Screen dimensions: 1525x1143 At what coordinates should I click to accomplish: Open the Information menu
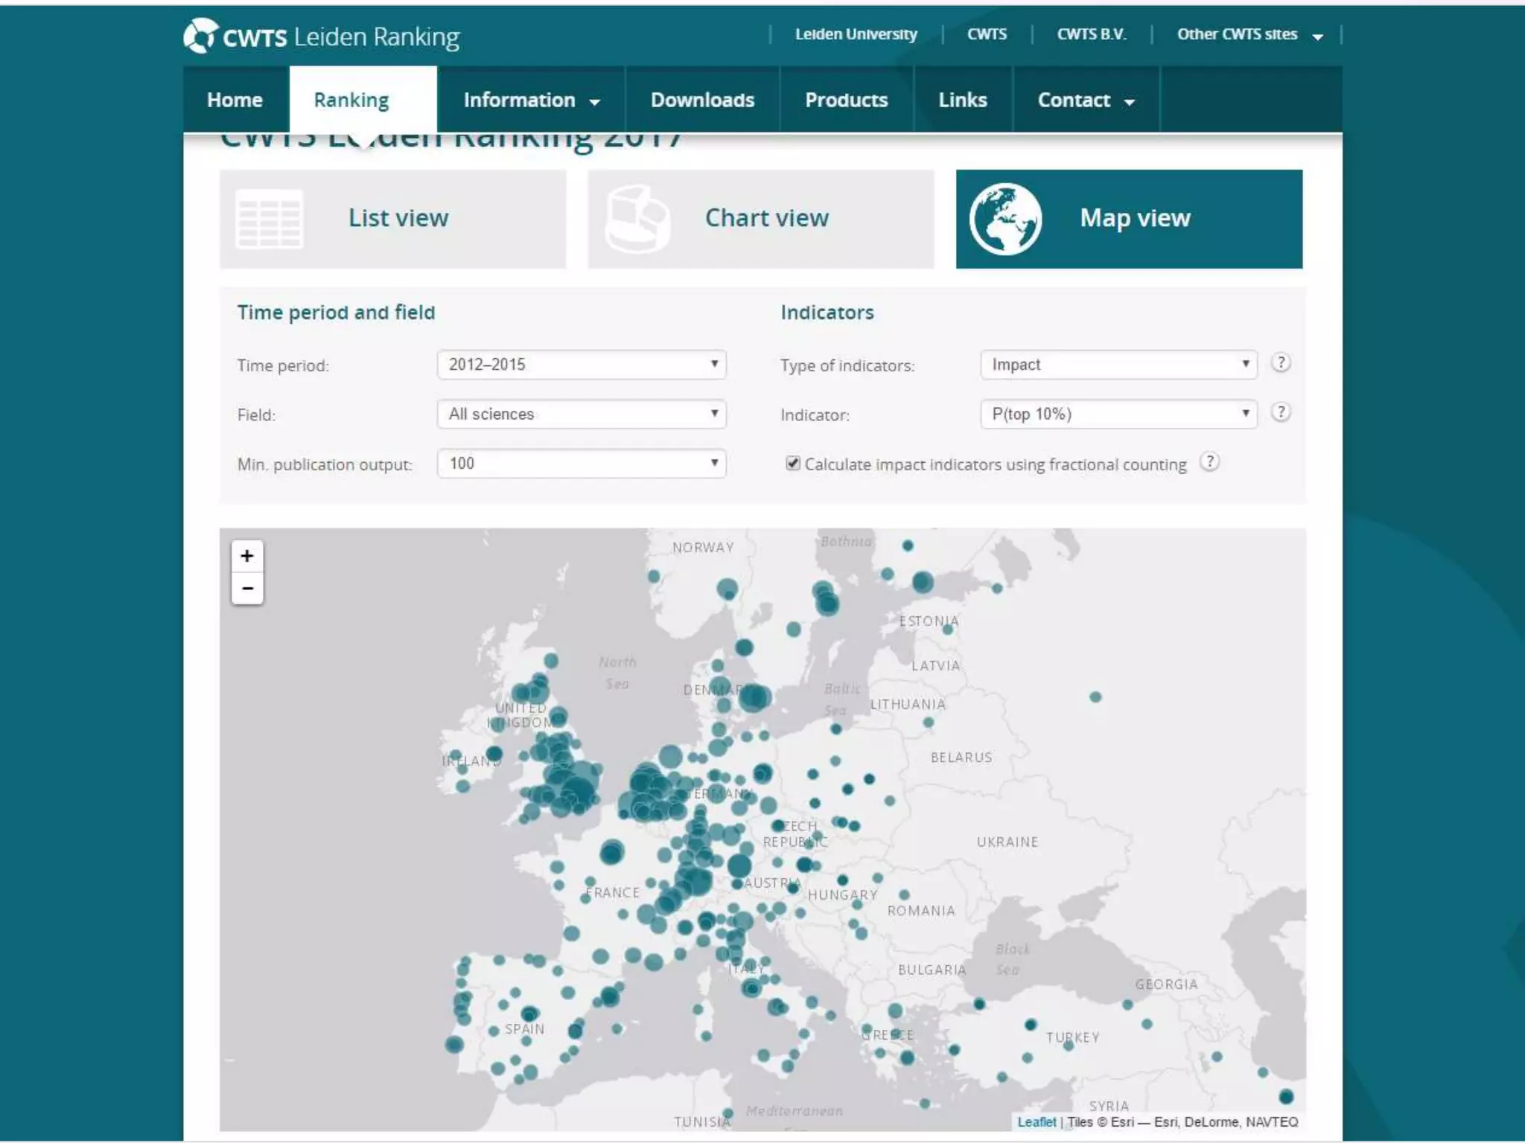531,100
